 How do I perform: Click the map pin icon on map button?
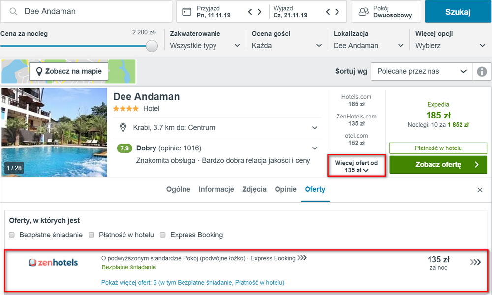point(39,71)
